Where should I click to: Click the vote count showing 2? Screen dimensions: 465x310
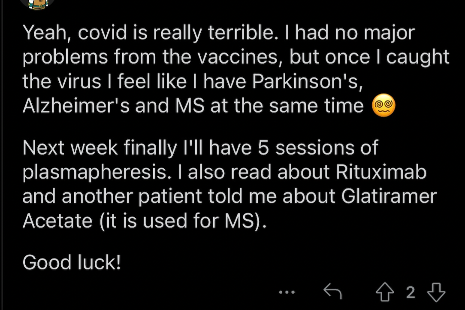(411, 292)
